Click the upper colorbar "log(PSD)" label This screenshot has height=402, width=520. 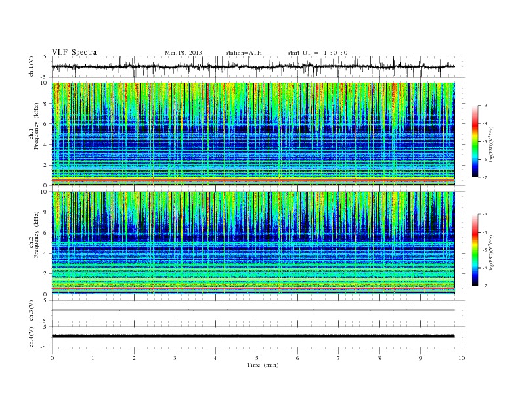coord(492,145)
